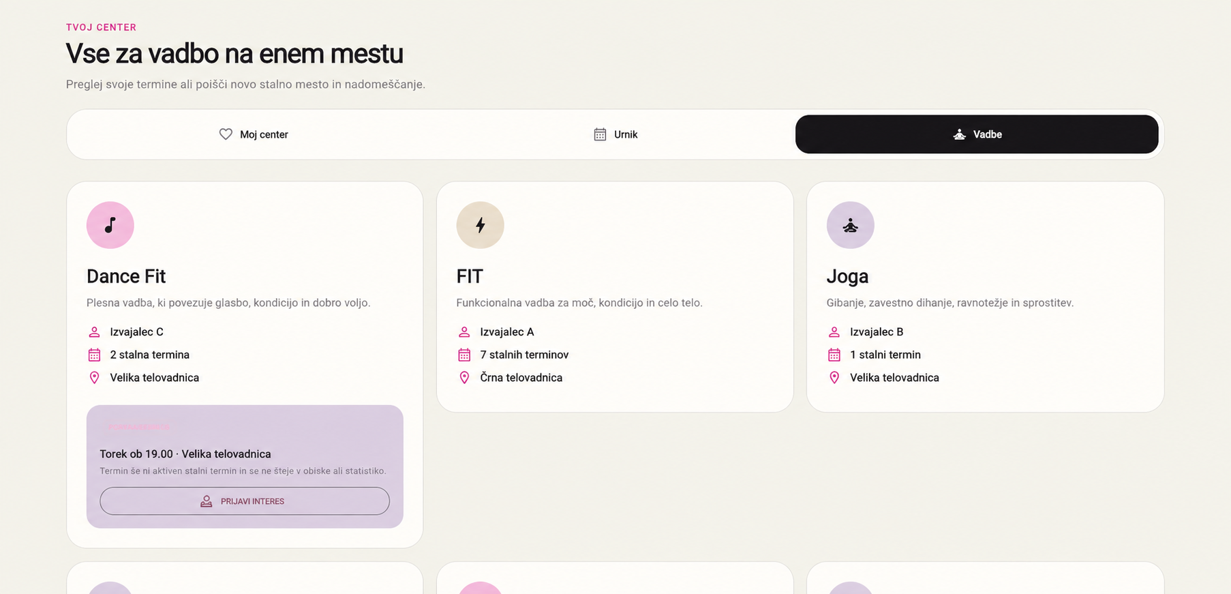Select the Vadbe tab
1231x594 pixels.
(977, 134)
